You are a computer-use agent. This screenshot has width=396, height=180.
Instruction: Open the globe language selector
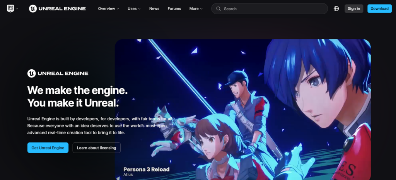coord(336,9)
